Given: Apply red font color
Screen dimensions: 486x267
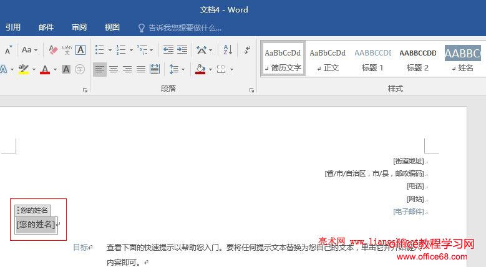Looking at the screenshot, I should pyautogui.click(x=45, y=69).
